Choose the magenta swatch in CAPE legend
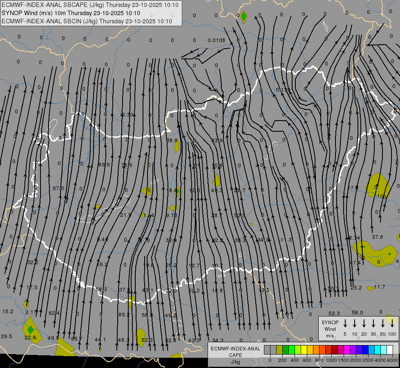This screenshot has width=400, height=368. coord(347,350)
